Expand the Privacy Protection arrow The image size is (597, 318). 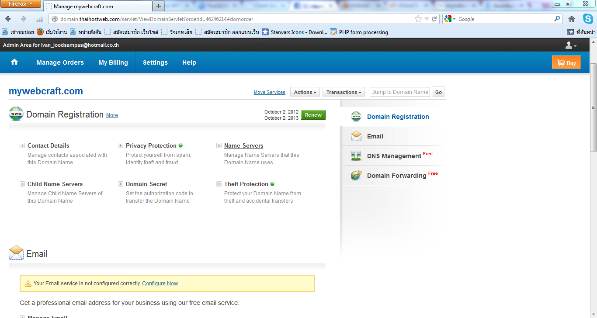pyautogui.click(x=121, y=145)
